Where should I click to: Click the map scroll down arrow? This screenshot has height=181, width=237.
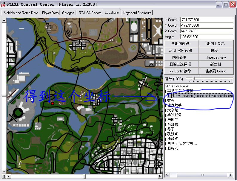(4, 172)
